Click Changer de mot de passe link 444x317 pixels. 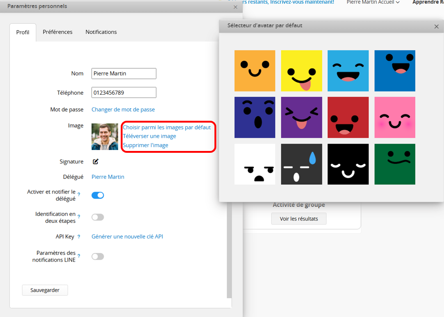[123, 109]
